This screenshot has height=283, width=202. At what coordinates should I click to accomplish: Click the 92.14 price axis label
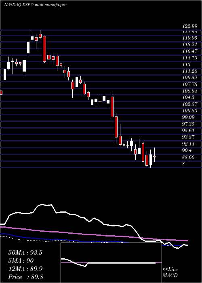coord(189,144)
